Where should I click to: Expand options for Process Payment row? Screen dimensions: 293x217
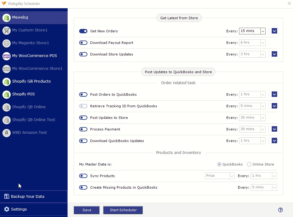274,129
